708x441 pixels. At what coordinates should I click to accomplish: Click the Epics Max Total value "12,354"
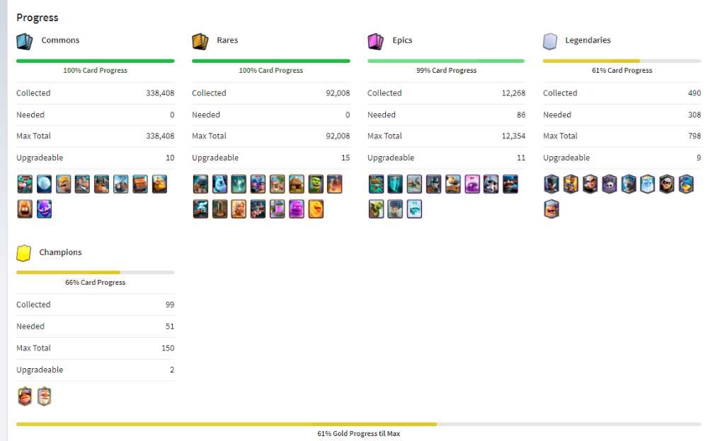point(513,136)
